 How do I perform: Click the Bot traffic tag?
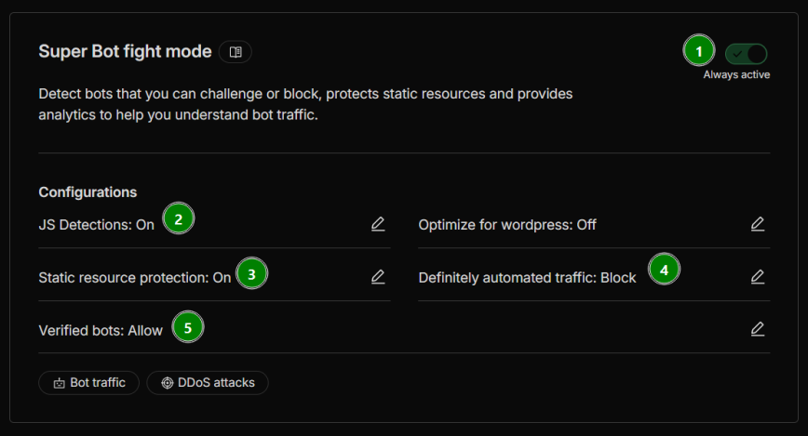(x=89, y=382)
